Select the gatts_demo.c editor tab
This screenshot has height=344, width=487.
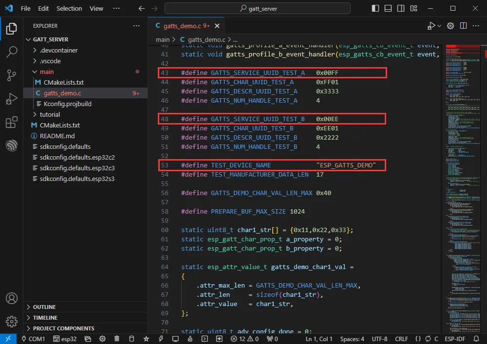pos(182,26)
